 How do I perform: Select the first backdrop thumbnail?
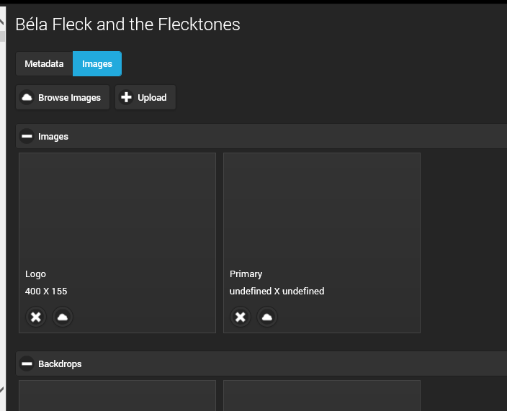click(x=117, y=396)
